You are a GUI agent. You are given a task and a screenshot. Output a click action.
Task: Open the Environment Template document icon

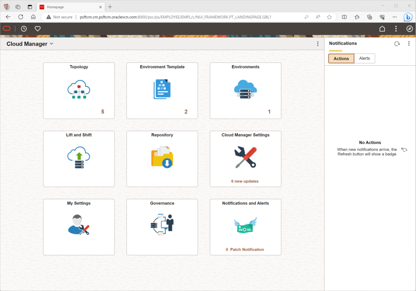[162, 89]
